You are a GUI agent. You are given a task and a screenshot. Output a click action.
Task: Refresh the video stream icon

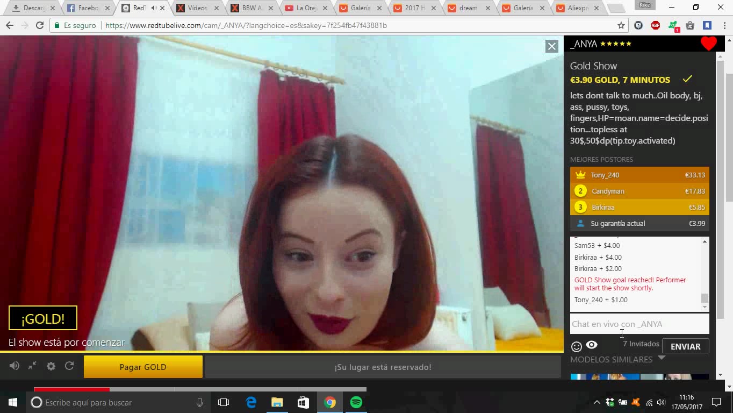point(69,366)
